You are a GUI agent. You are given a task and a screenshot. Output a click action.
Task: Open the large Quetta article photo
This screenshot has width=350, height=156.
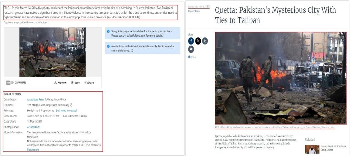pos(281,78)
